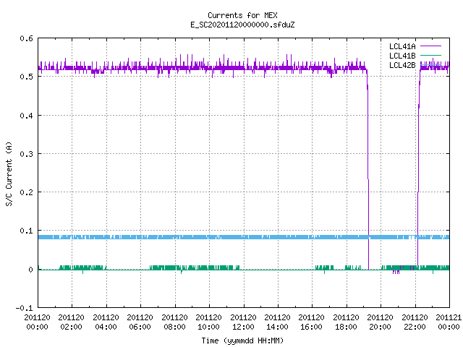The height and width of the screenshot is (347, 463).
Task: Click the y-axis label 'S/C Current (A)'
Action: coord(9,173)
